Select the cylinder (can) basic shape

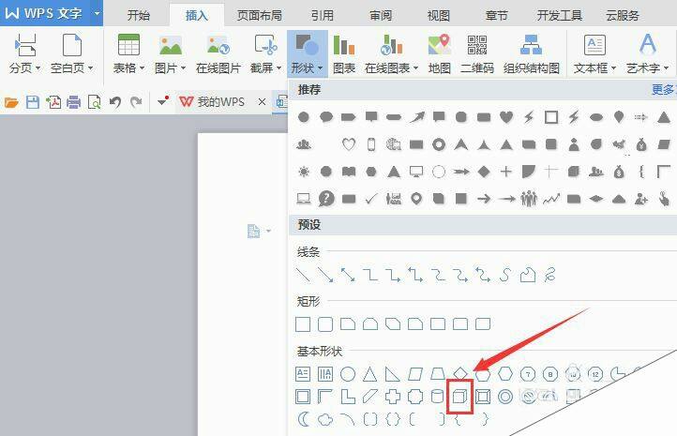click(437, 397)
